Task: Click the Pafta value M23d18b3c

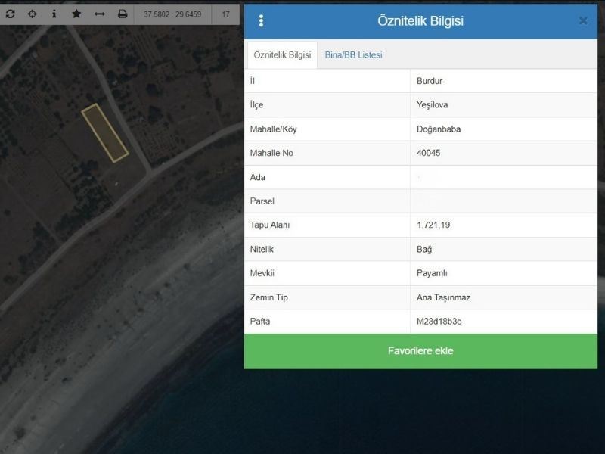Action: pos(439,322)
